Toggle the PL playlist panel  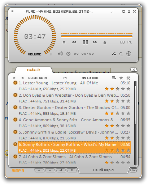pyautogui.click(x=130, y=42)
